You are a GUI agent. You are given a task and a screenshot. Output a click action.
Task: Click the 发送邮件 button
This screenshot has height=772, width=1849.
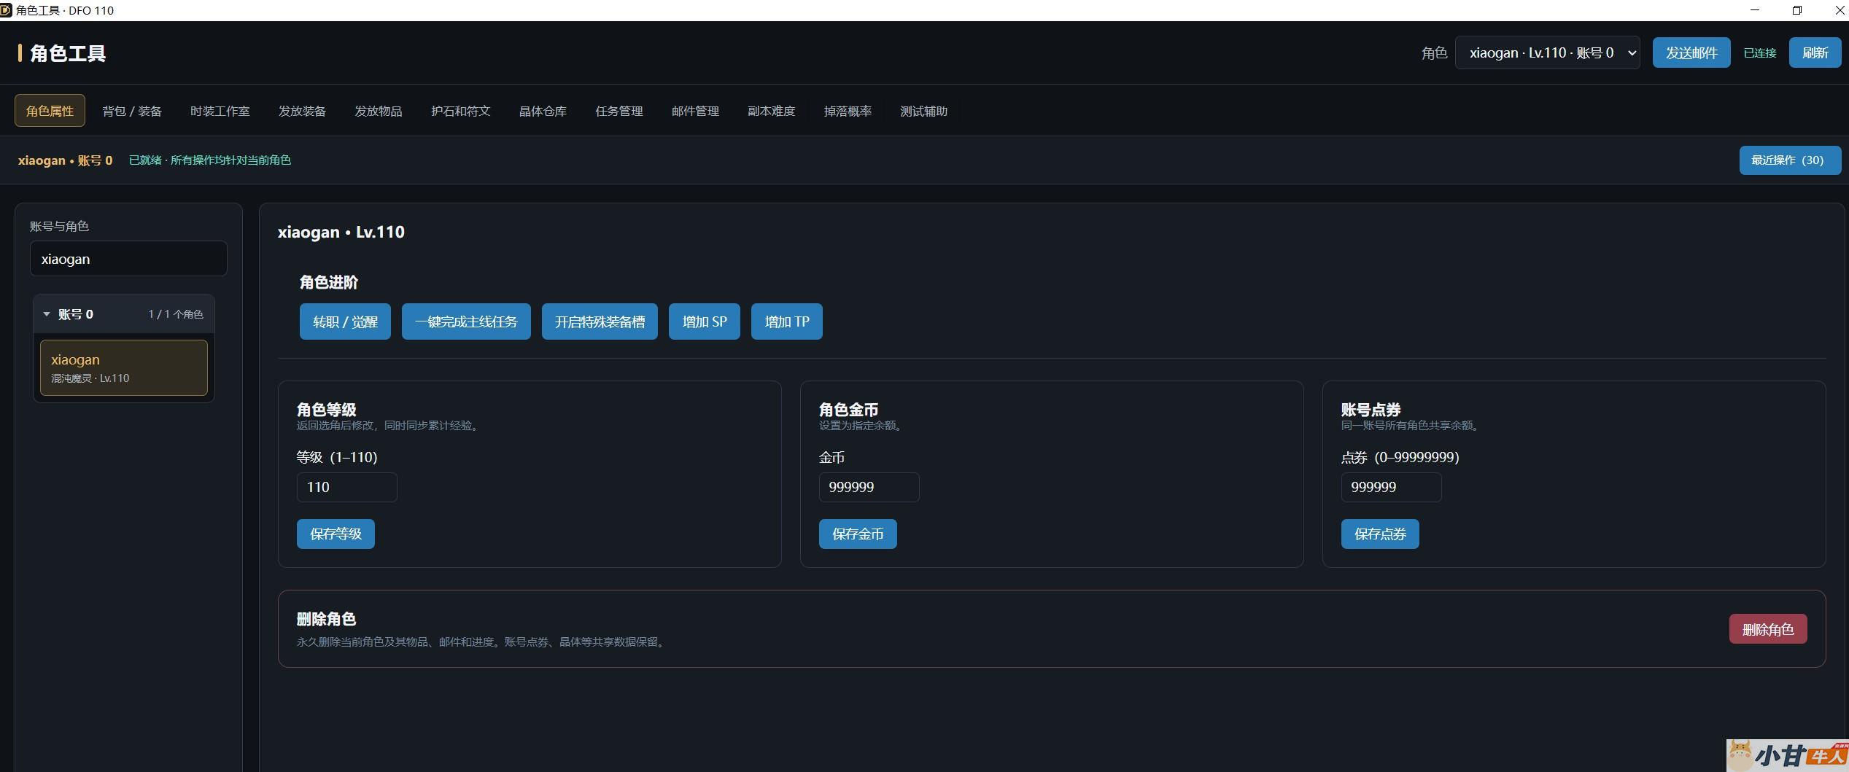click(x=1691, y=52)
